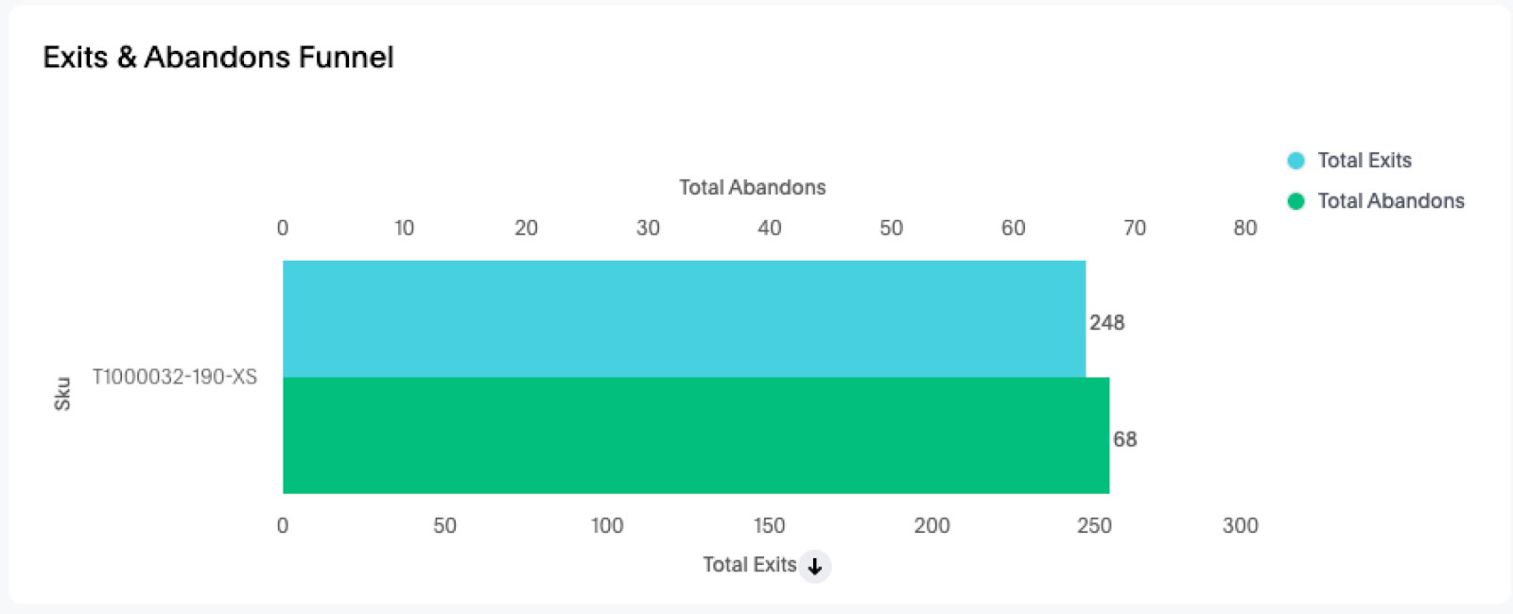Select the cyan Total Exits bar
Screen dimensions: 1513x614
(683, 318)
